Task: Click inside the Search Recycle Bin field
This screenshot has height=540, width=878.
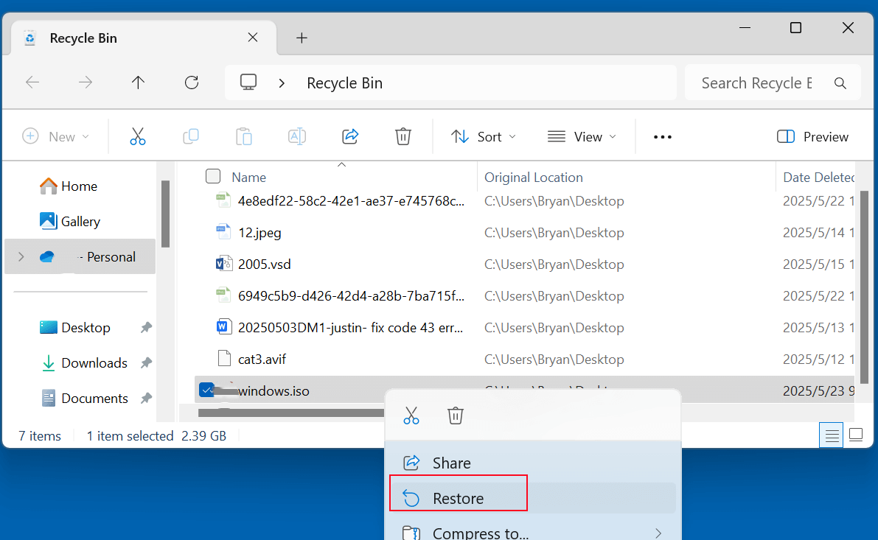Action: click(759, 83)
